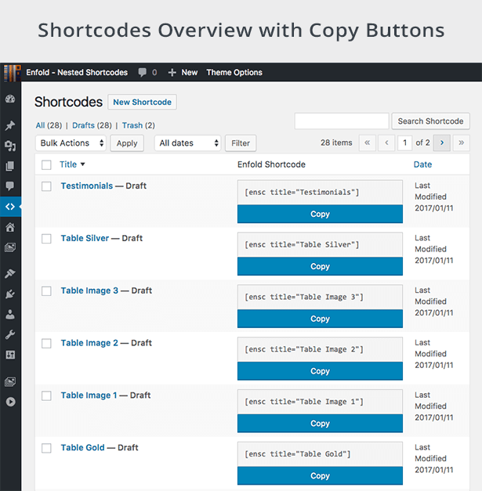
Task: Open the Table Image 2 title link
Action: pyautogui.click(x=89, y=342)
